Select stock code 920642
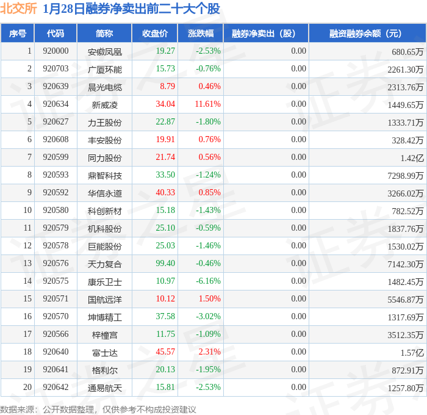This screenshot has height=415, width=427. click(56, 388)
